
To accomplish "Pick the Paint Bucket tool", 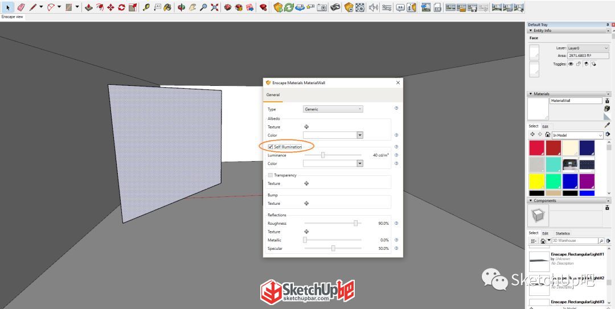I will click(x=167, y=7).
